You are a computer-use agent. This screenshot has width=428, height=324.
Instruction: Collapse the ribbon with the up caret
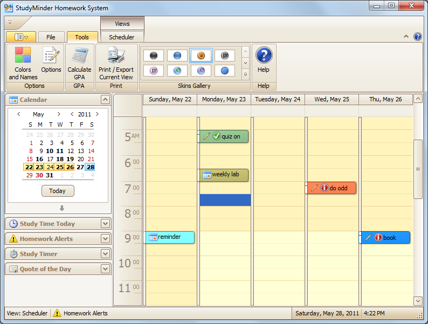406,37
